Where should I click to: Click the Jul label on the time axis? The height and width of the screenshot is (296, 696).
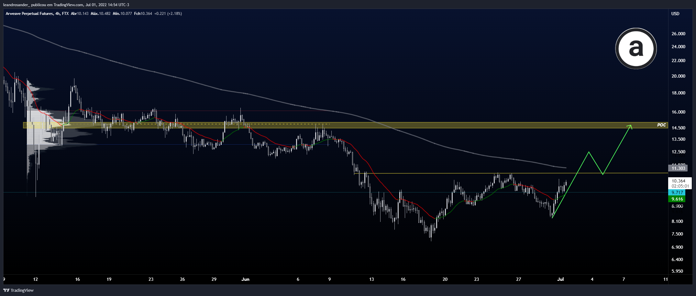(561, 279)
